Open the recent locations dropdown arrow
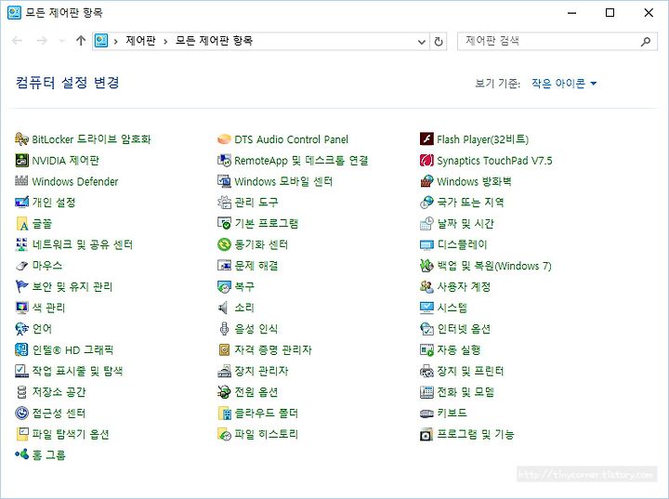The height and width of the screenshot is (499, 669). tap(62, 41)
